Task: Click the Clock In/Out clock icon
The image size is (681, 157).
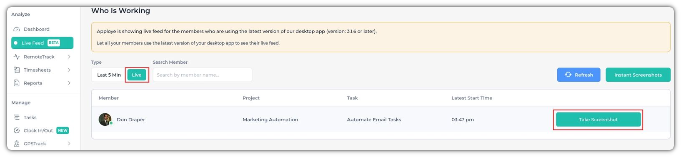Action: point(17,130)
